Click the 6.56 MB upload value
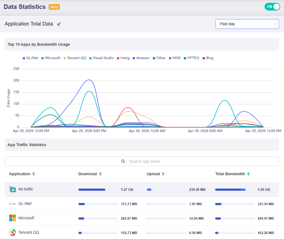The width and height of the screenshot is (284, 239). coord(195,233)
